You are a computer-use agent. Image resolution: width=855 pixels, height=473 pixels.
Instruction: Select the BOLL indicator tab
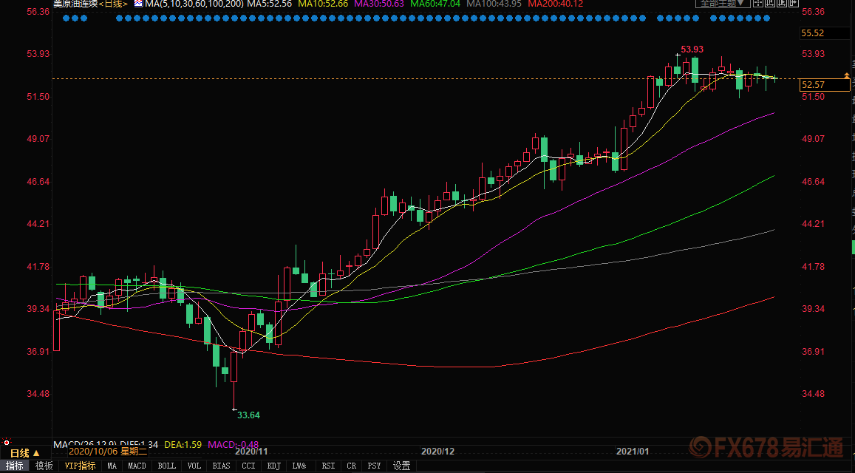tap(167, 466)
